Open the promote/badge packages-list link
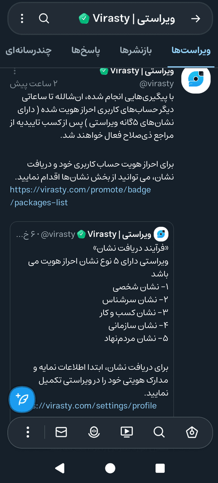 tap(80, 196)
